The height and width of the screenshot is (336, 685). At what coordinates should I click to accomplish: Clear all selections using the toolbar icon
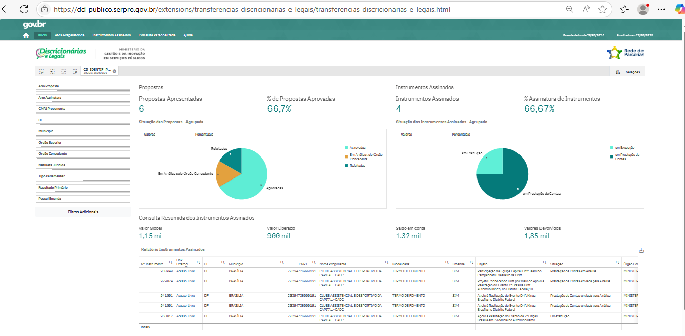75,72
